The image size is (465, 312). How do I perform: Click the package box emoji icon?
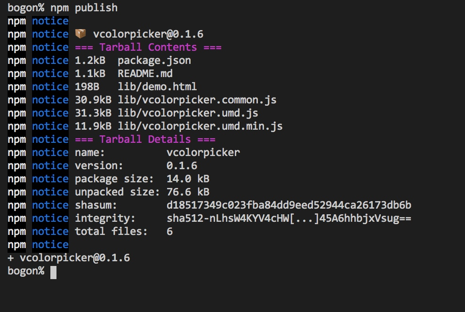80,34
